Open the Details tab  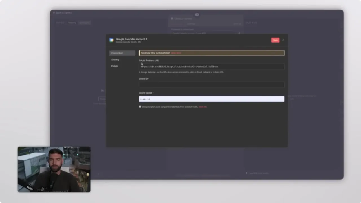tap(115, 66)
